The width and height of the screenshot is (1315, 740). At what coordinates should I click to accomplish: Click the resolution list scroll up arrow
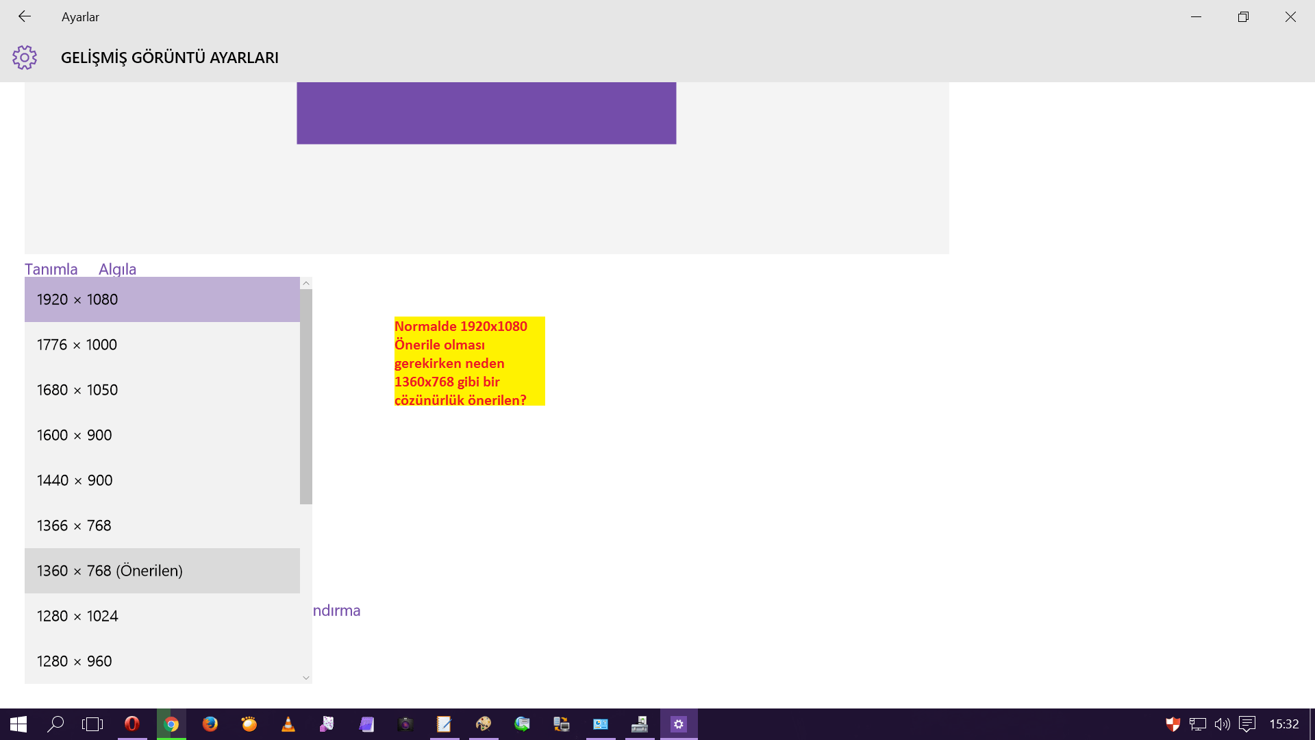(306, 283)
